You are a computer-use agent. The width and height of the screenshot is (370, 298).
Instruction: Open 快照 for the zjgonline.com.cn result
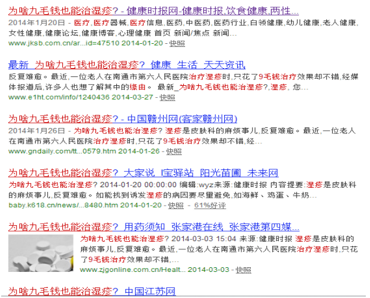click(x=243, y=270)
